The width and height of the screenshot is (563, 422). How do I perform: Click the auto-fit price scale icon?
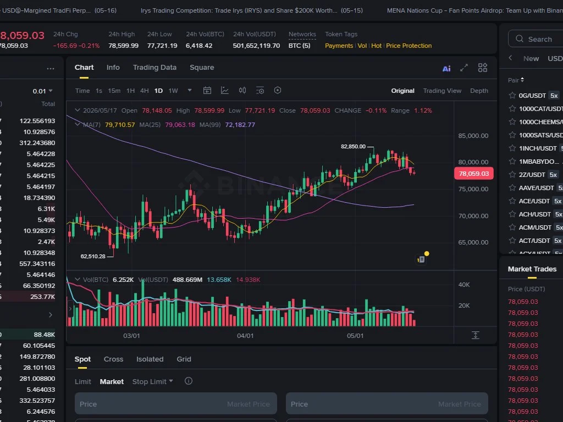pos(476,335)
